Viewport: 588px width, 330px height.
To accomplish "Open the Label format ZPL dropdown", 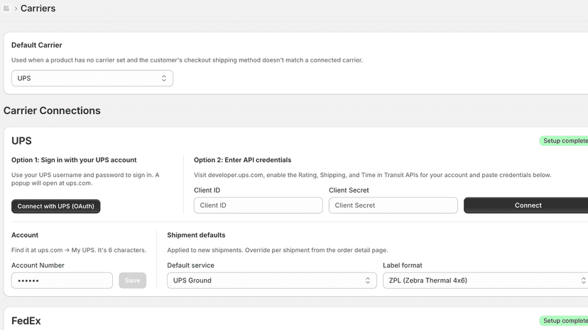I will (486, 280).
